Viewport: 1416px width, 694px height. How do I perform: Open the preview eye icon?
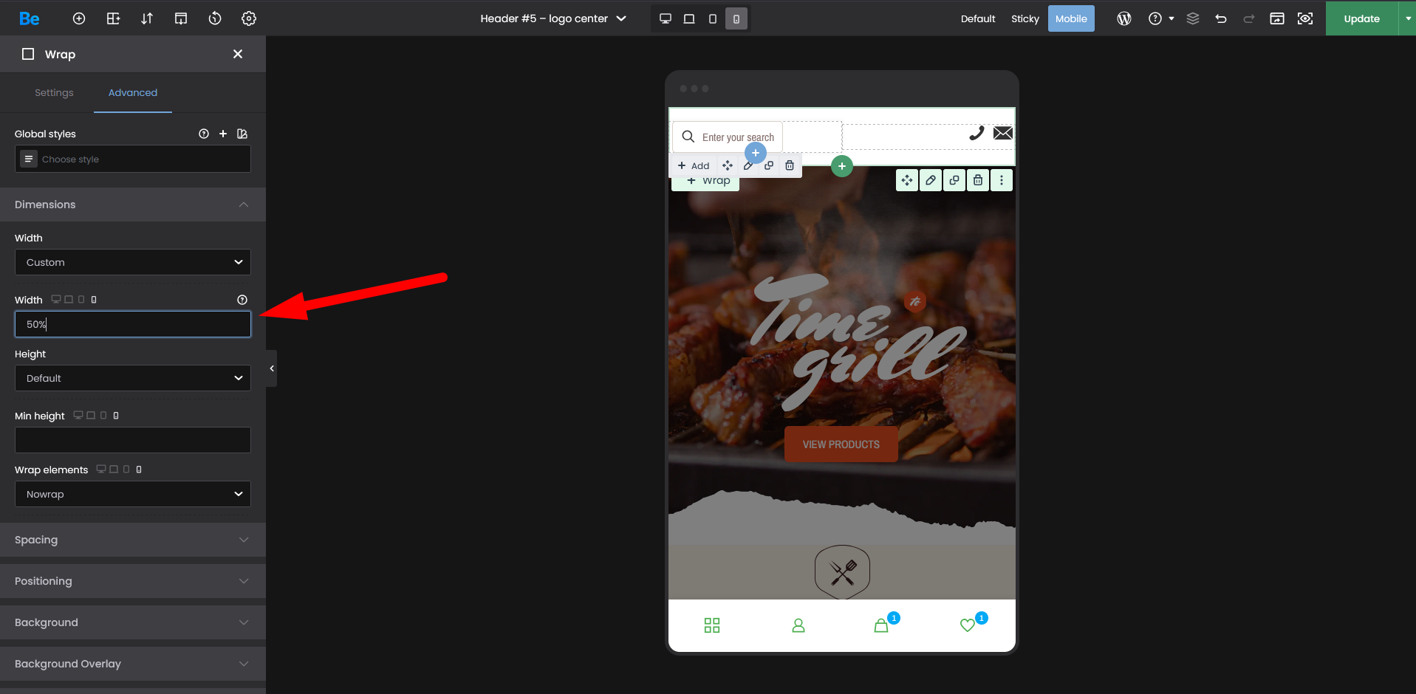click(1305, 18)
